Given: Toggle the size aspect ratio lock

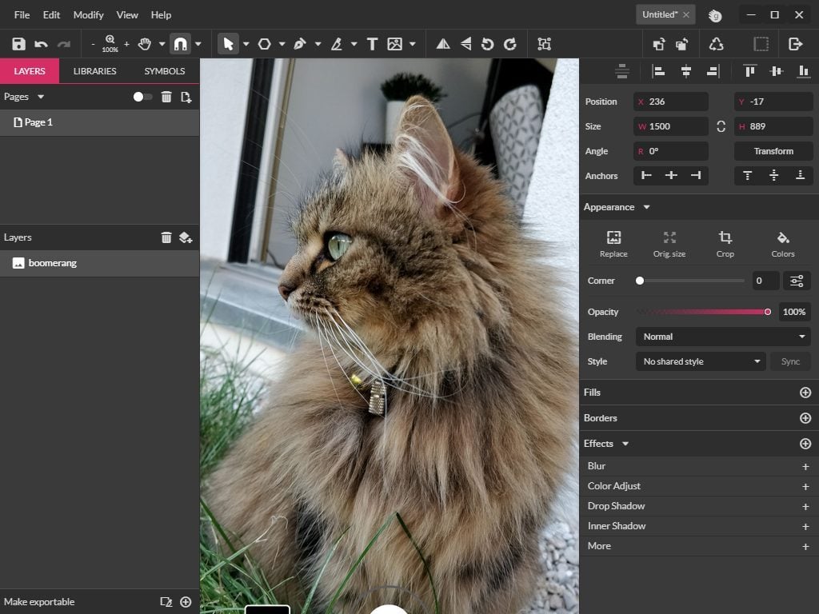Looking at the screenshot, I should [721, 126].
